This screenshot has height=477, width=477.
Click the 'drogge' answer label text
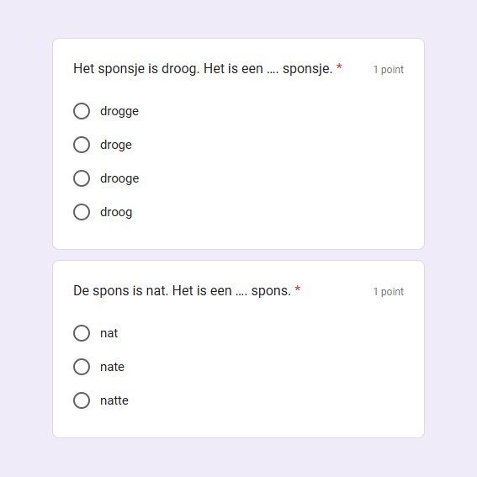[x=119, y=111]
